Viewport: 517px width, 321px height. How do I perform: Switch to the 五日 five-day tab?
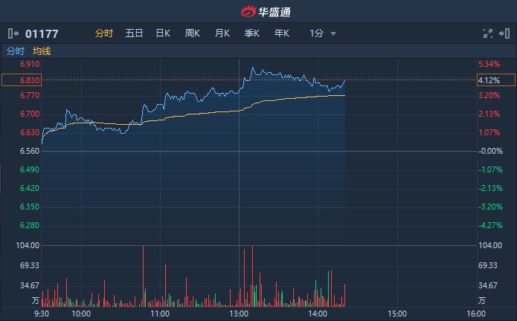pyautogui.click(x=134, y=33)
